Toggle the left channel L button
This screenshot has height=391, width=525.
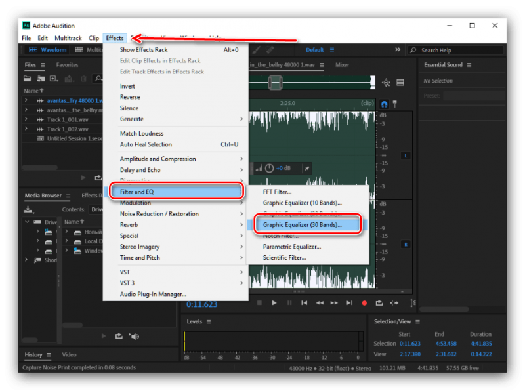[406, 155]
